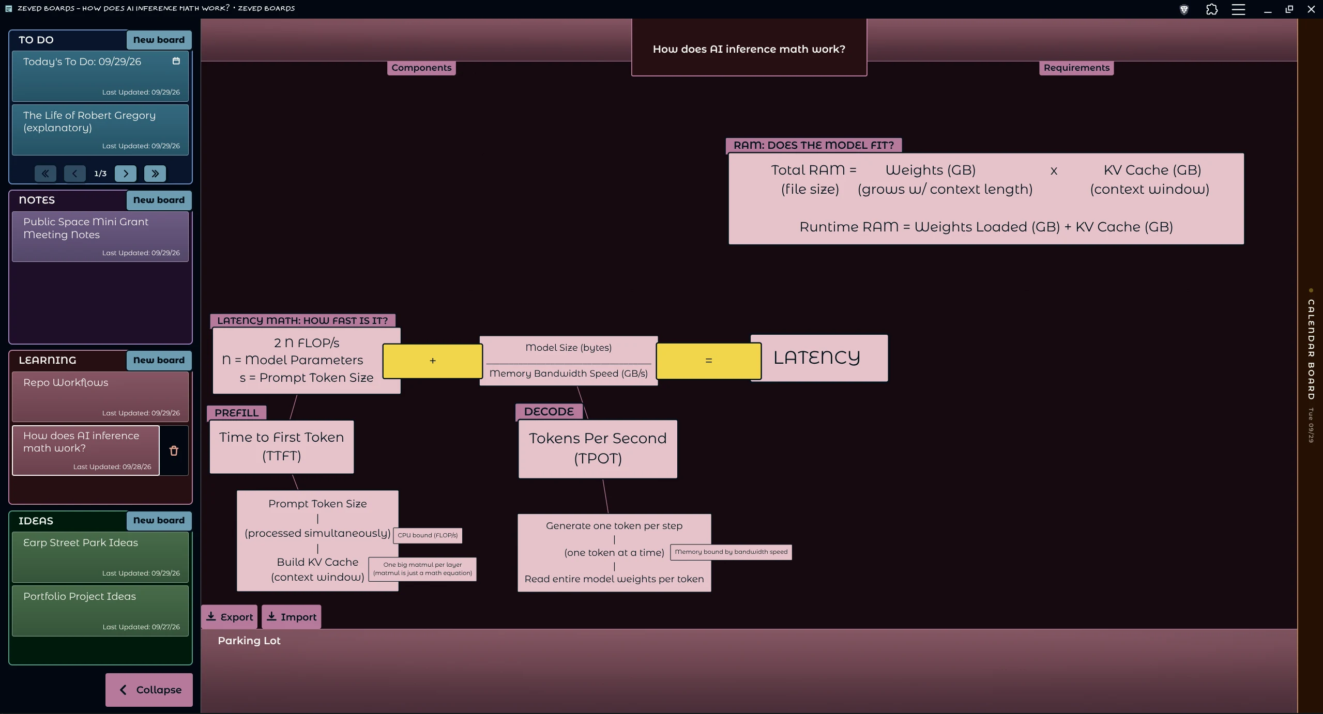This screenshot has width=1323, height=714.
Task: Click the PREFILL label tag
Action: click(237, 413)
